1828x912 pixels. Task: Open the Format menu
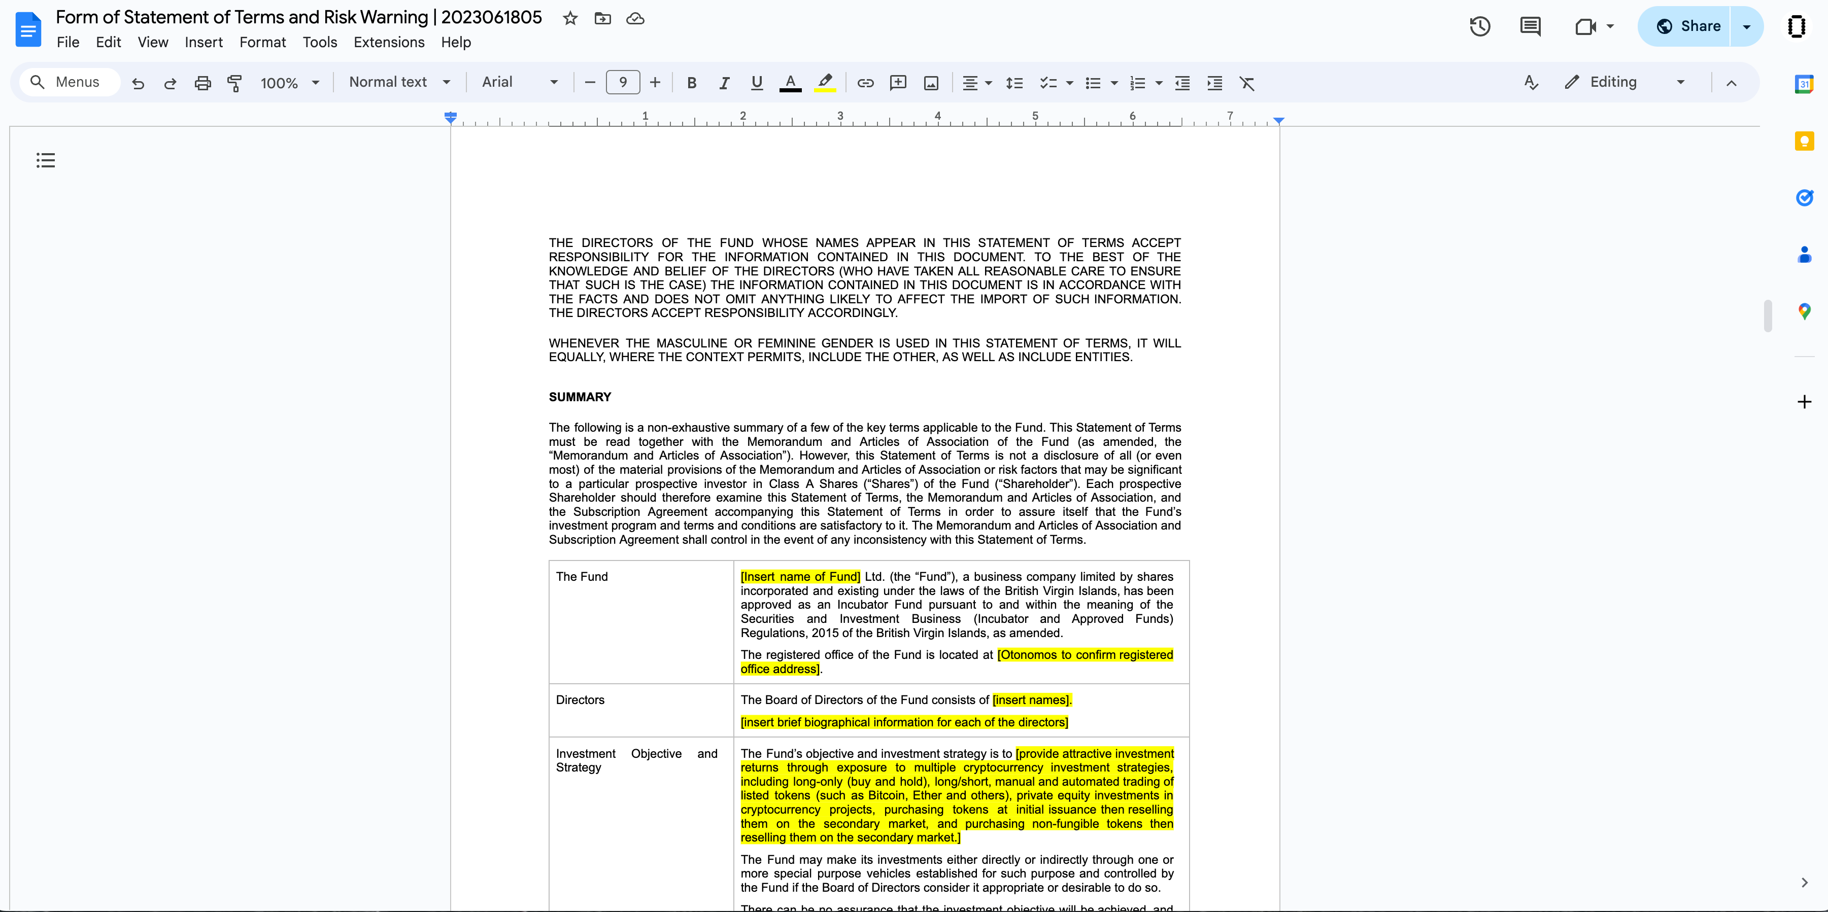pos(262,43)
